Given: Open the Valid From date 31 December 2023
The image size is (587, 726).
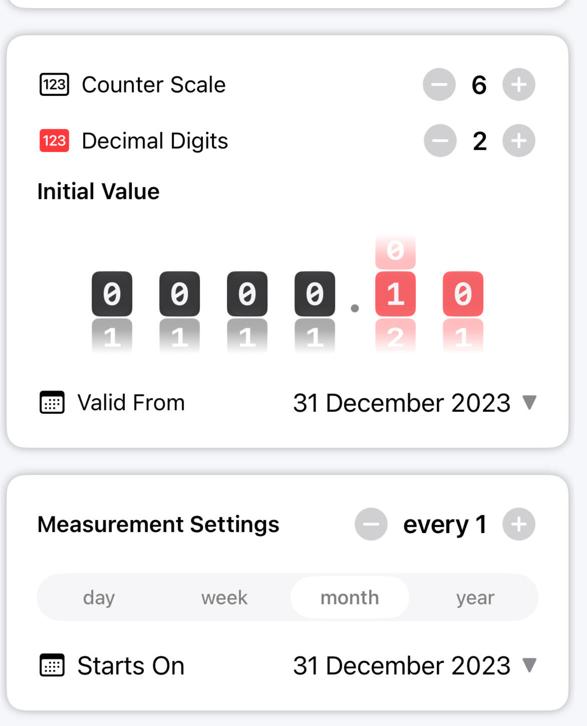Looking at the screenshot, I should coord(401,403).
